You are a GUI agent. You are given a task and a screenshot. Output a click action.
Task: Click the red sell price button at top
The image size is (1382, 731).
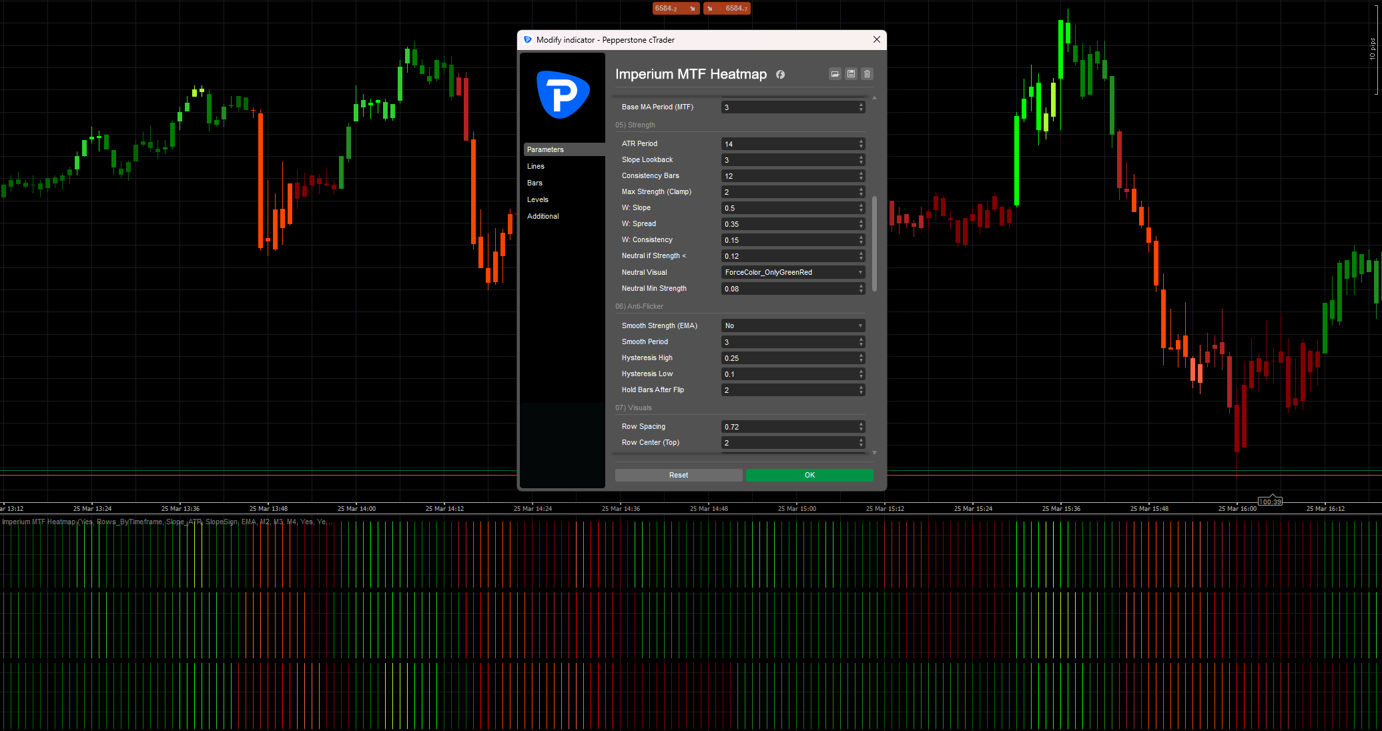pyautogui.click(x=675, y=8)
